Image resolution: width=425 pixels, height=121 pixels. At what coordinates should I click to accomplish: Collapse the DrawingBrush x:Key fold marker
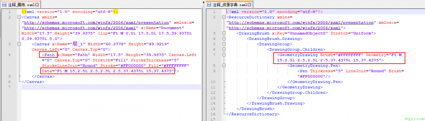click(x=223, y=33)
